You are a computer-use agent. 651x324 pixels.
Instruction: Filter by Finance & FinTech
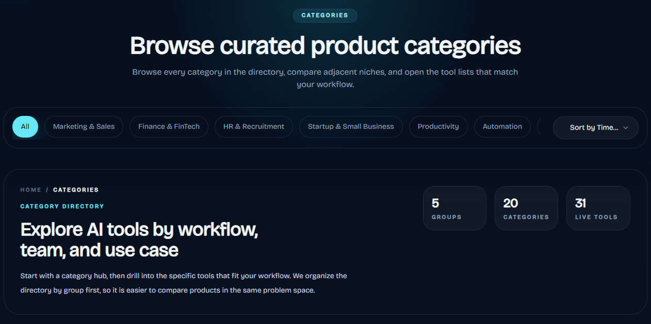coord(169,127)
